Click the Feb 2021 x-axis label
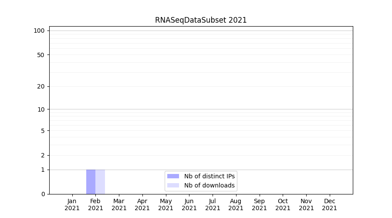The height and width of the screenshot is (218, 392). pyautogui.click(x=95, y=204)
